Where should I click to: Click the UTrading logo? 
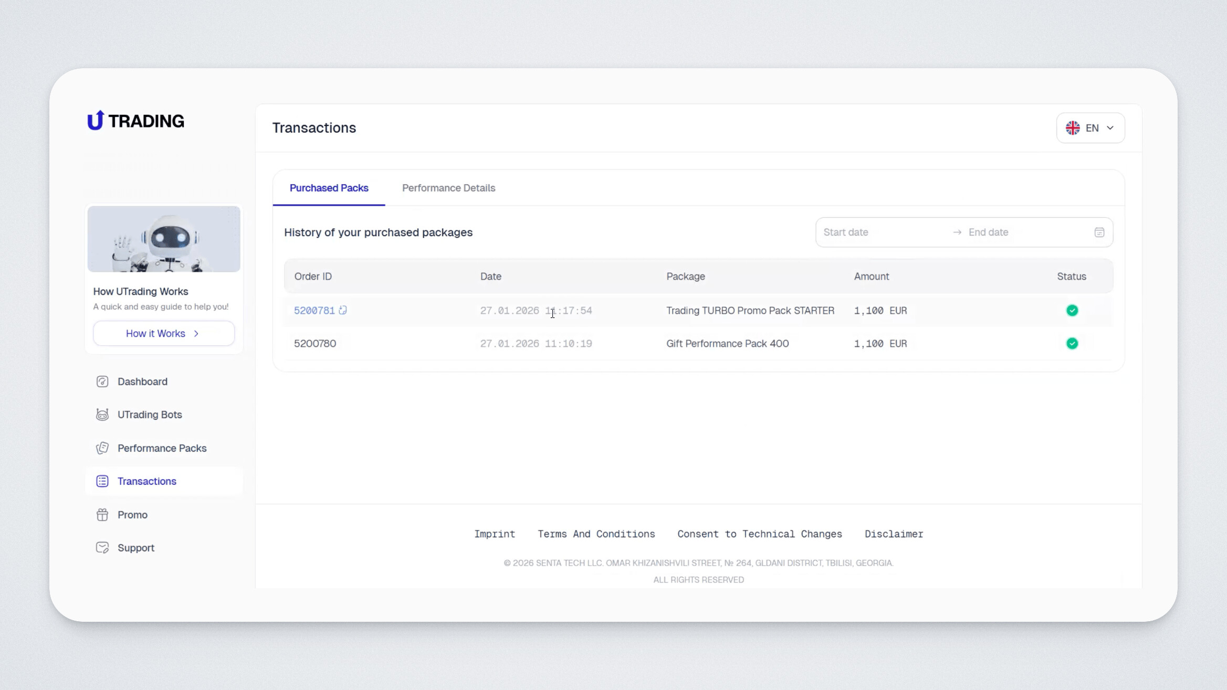(135, 121)
